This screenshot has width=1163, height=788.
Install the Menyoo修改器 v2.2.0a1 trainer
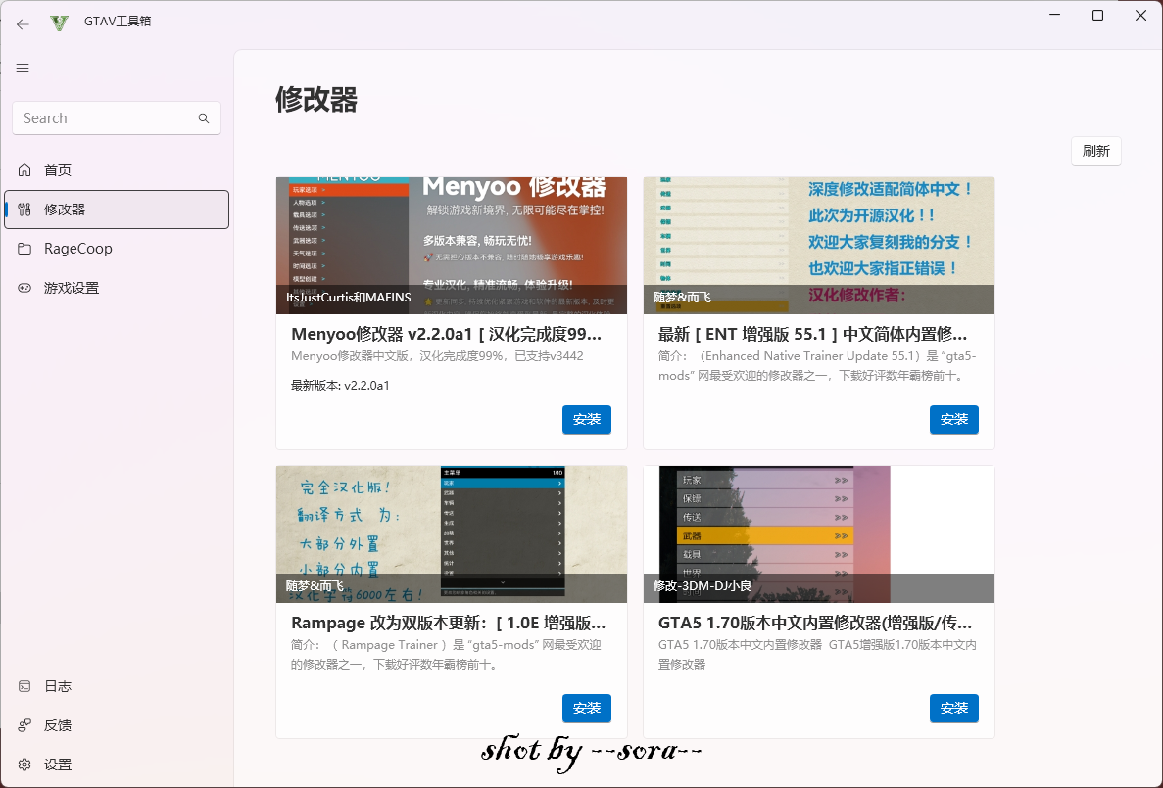587,420
